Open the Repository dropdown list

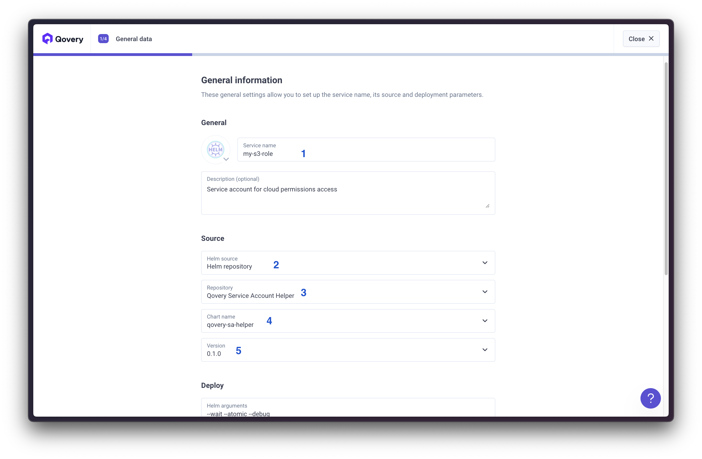point(485,292)
